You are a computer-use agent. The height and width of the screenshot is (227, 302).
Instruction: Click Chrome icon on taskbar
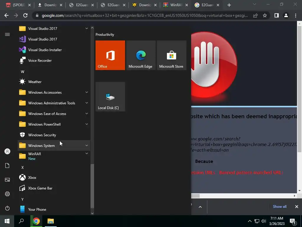click(x=36, y=221)
